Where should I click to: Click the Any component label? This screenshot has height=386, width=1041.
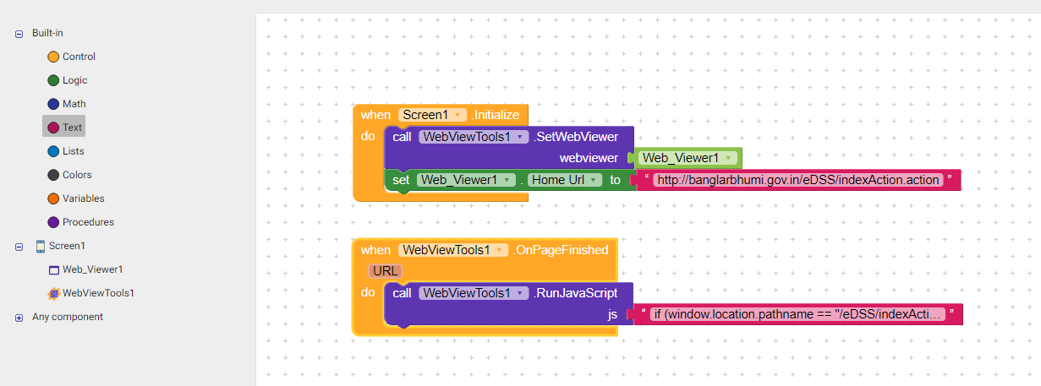coord(68,317)
